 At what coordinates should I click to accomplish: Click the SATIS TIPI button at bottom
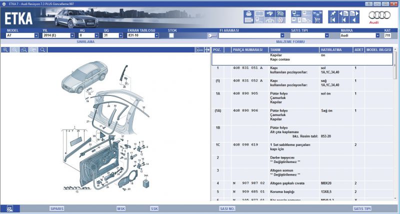pyautogui.click(x=362, y=208)
